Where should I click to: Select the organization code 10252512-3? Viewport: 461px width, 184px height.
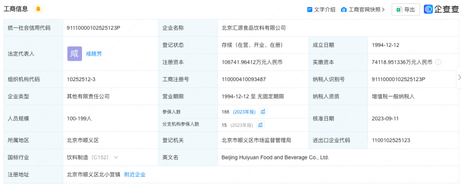81,79
